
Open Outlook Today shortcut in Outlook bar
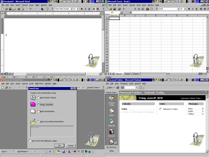click(112, 101)
